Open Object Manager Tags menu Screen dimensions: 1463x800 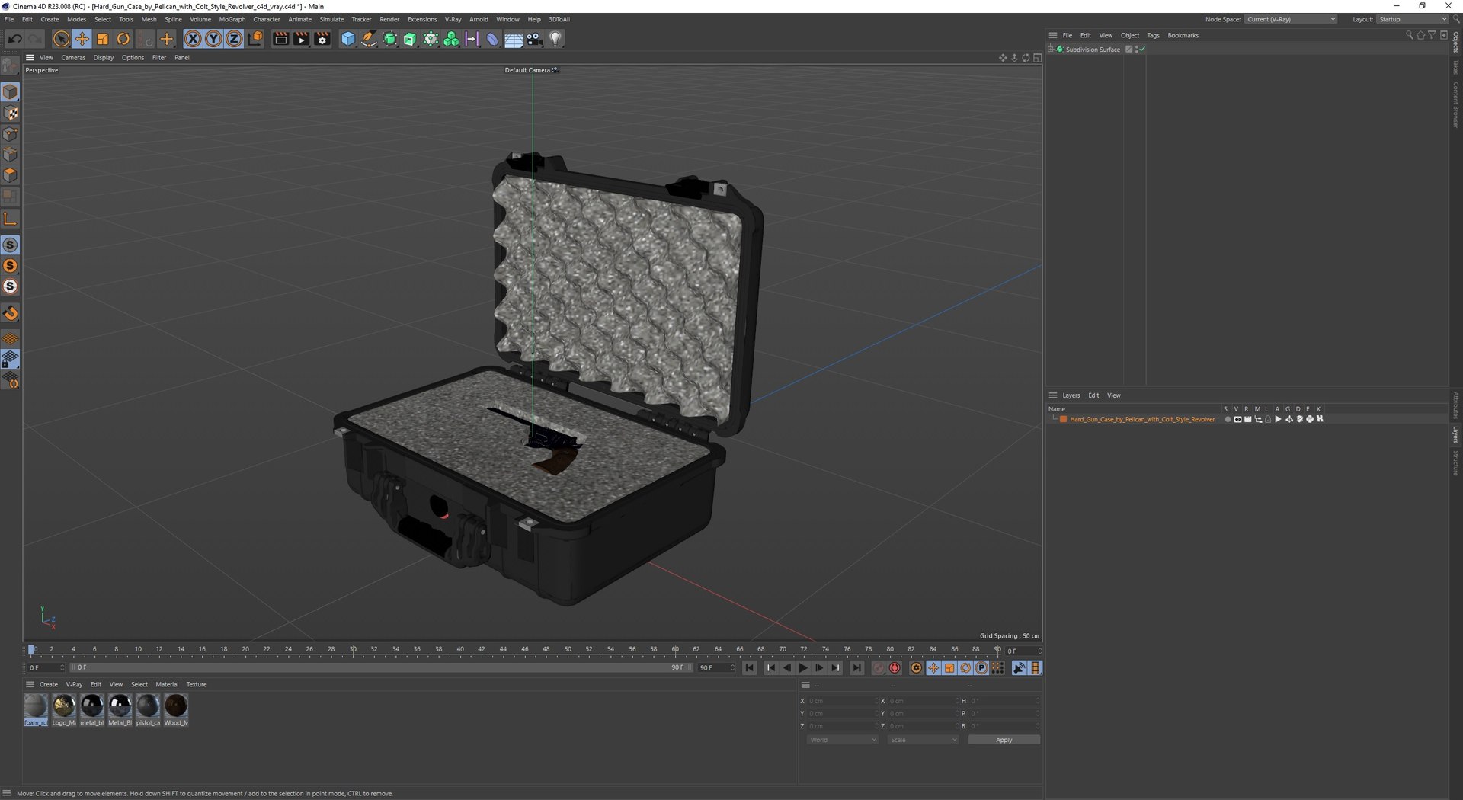coord(1153,35)
